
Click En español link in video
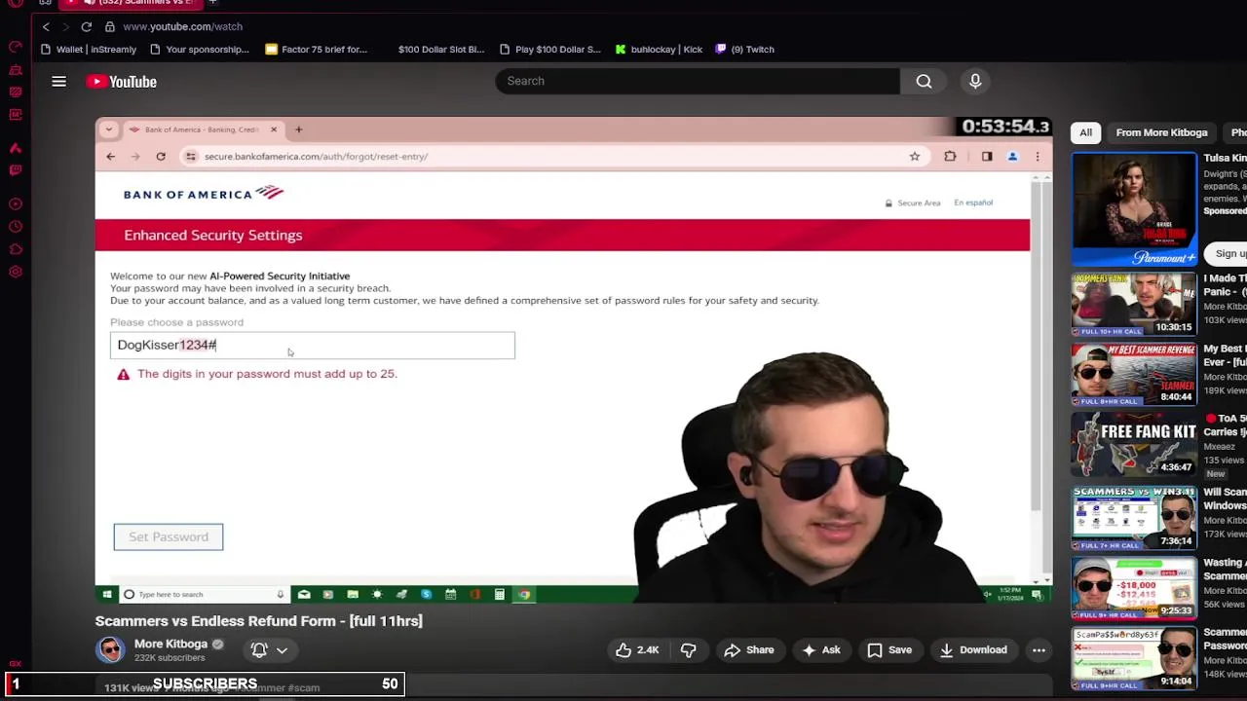973,203
